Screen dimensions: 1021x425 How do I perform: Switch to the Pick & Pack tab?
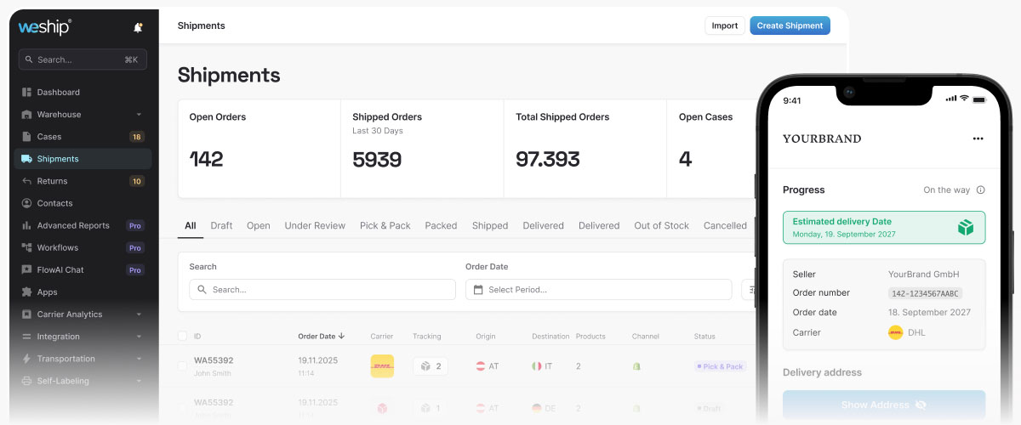coord(385,226)
